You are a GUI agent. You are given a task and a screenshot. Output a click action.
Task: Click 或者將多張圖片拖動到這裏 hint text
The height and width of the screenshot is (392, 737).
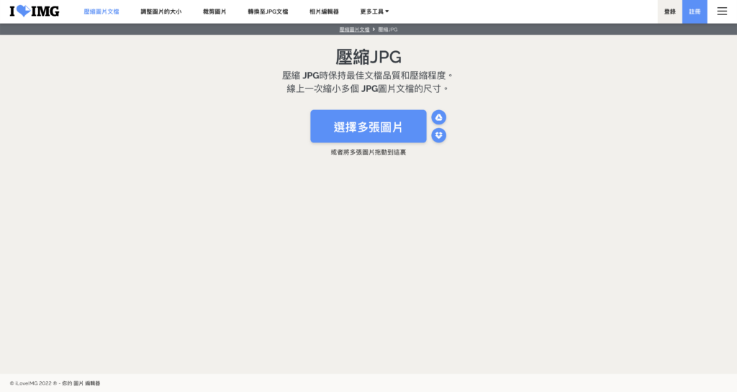click(368, 152)
